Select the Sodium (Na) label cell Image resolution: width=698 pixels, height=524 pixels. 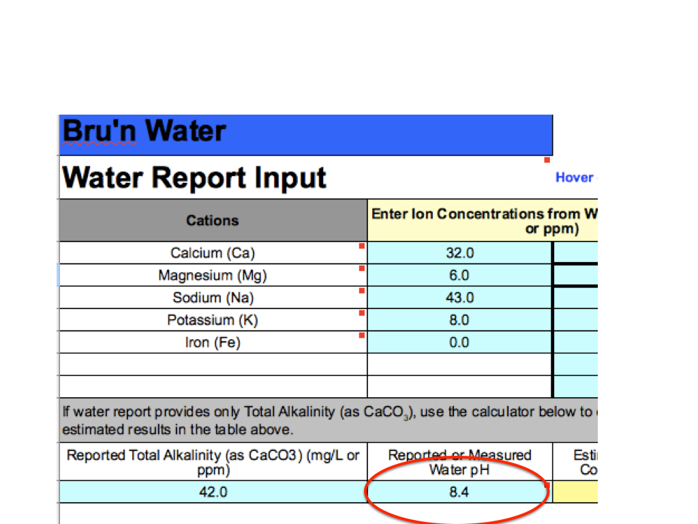coord(213,297)
